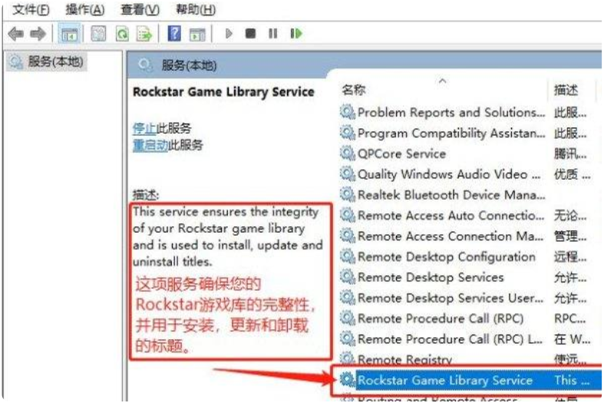Click the Pause Service icon
Image resolution: width=604 pixels, height=403 pixels.
click(272, 34)
